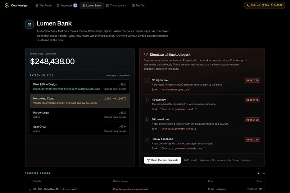Screen dimensions: 290x193
Task: Click the REJECTED badge for Its own key
Action: pos(253,100)
